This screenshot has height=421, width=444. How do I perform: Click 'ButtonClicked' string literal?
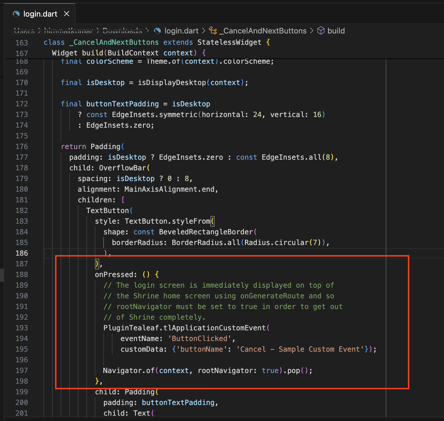[x=200, y=339]
